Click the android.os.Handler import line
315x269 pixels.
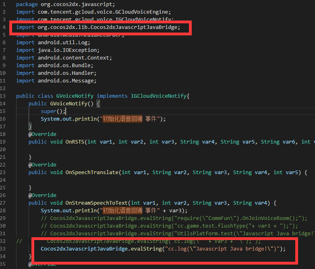coord(56,73)
